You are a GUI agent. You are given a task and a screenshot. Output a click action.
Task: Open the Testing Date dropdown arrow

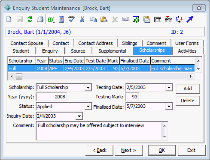click(x=169, y=87)
